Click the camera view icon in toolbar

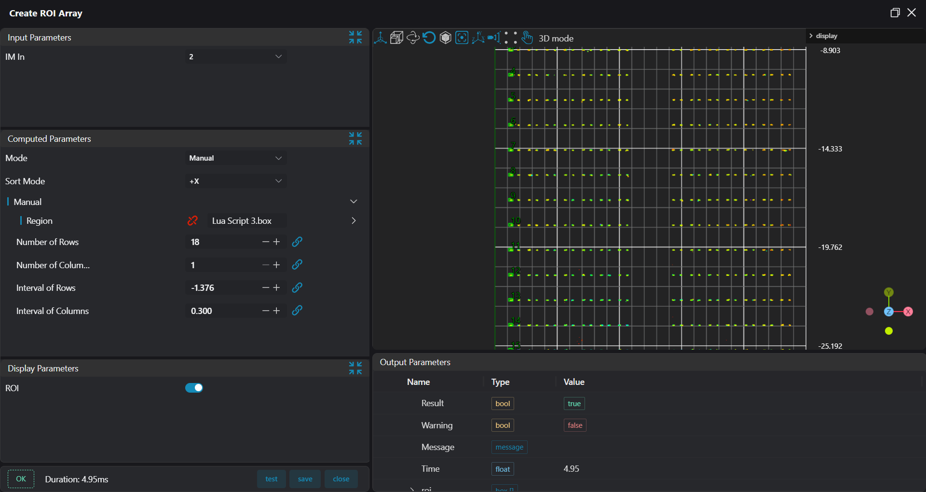coord(493,38)
